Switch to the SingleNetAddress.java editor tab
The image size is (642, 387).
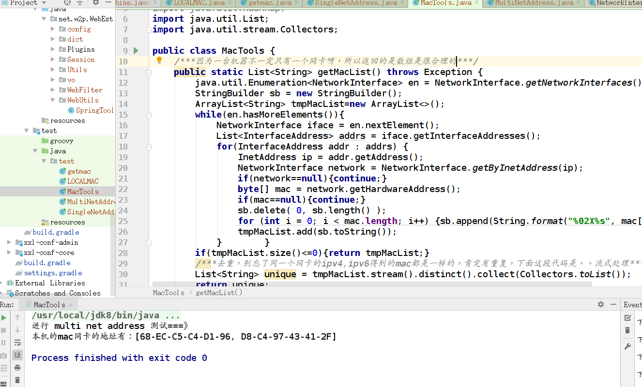click(x=355, y=3)
